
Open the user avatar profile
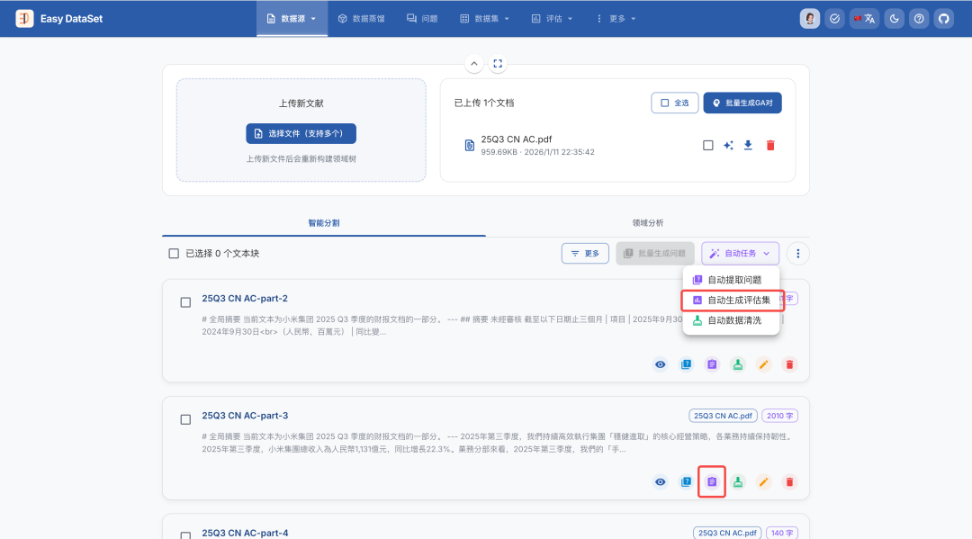810,19
